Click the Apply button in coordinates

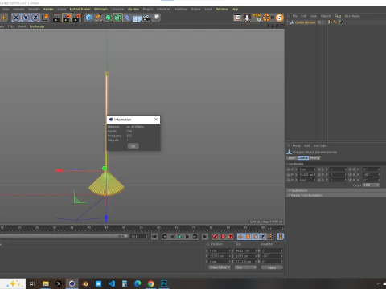coord(272,267)
